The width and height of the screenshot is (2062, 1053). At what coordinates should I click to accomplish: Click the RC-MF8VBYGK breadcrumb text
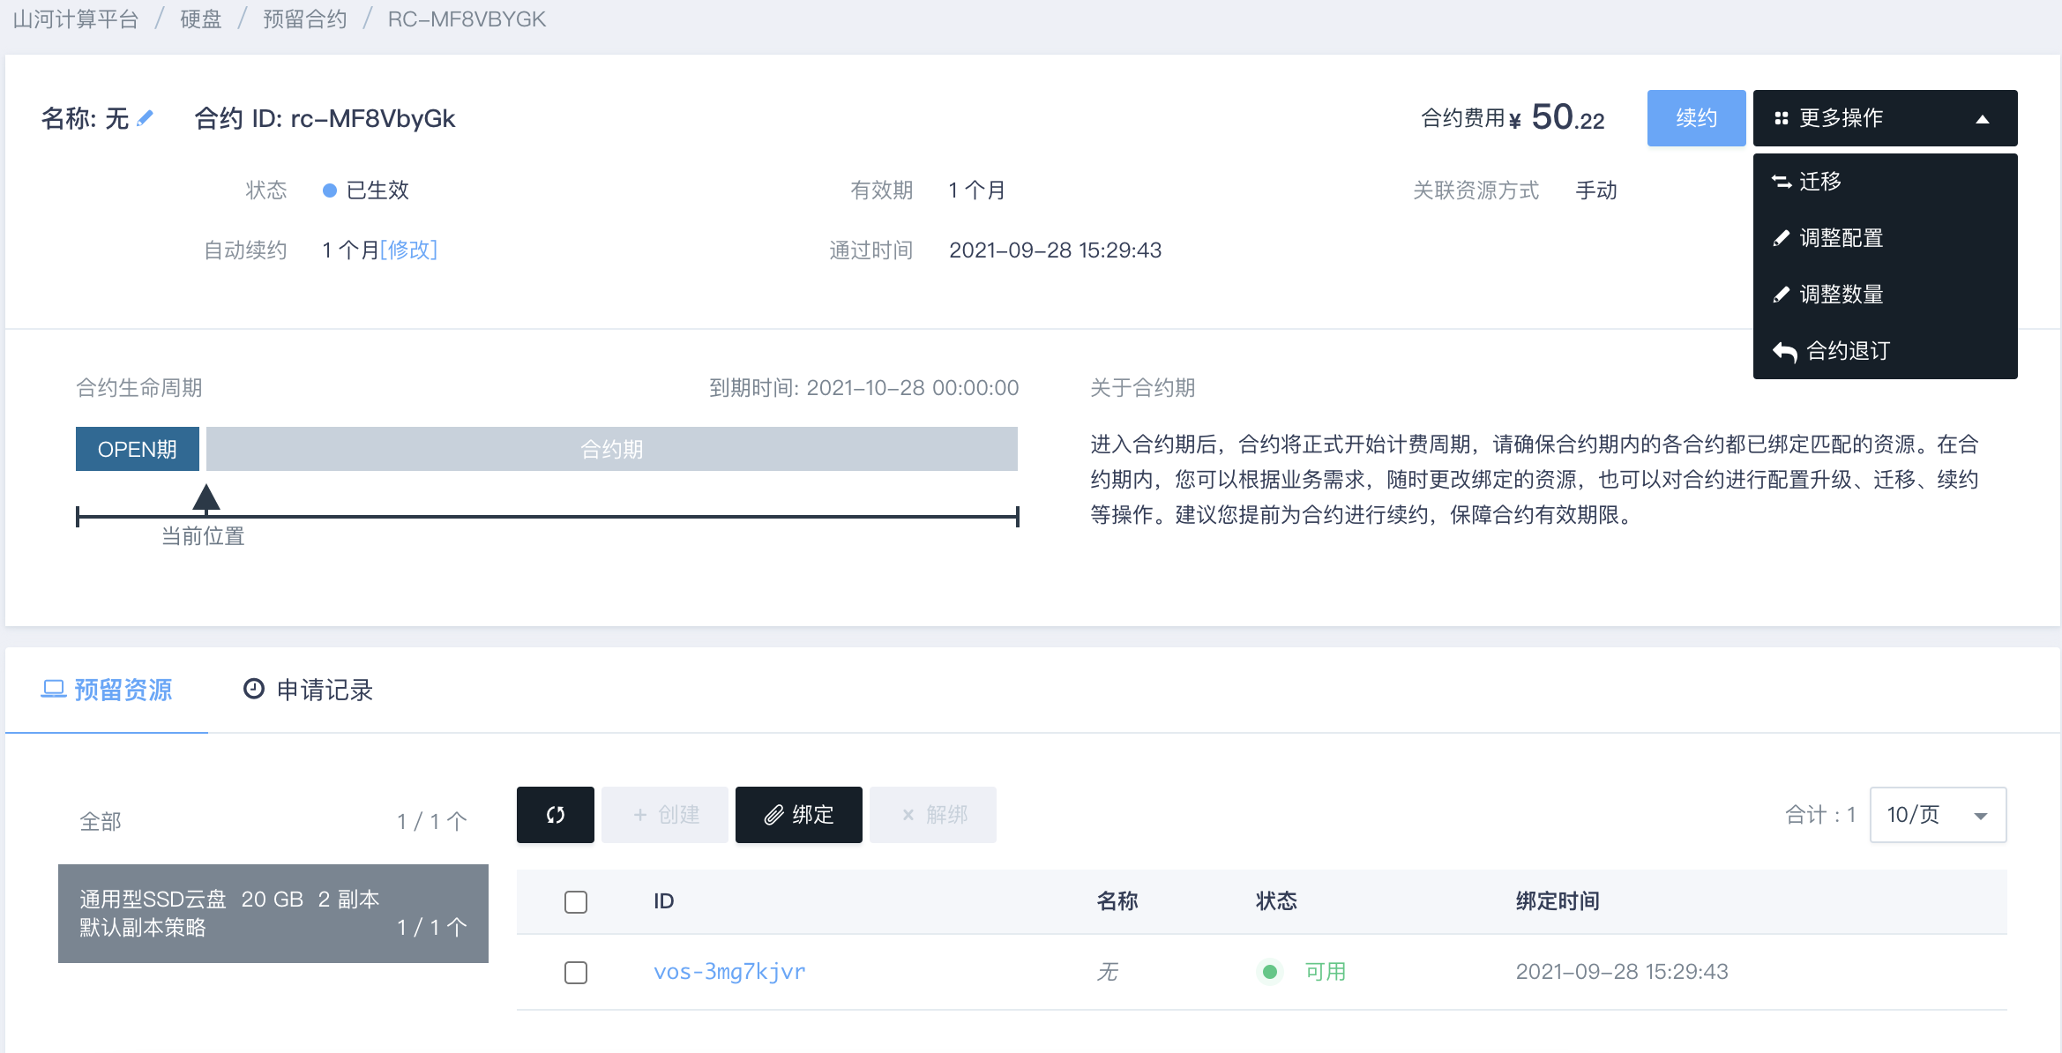pos(467,19)
